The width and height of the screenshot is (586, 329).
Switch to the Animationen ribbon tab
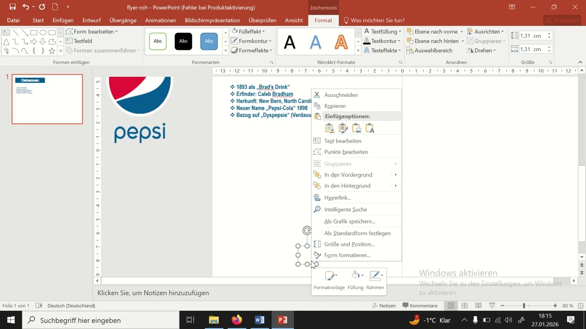(x=161, y=21)
